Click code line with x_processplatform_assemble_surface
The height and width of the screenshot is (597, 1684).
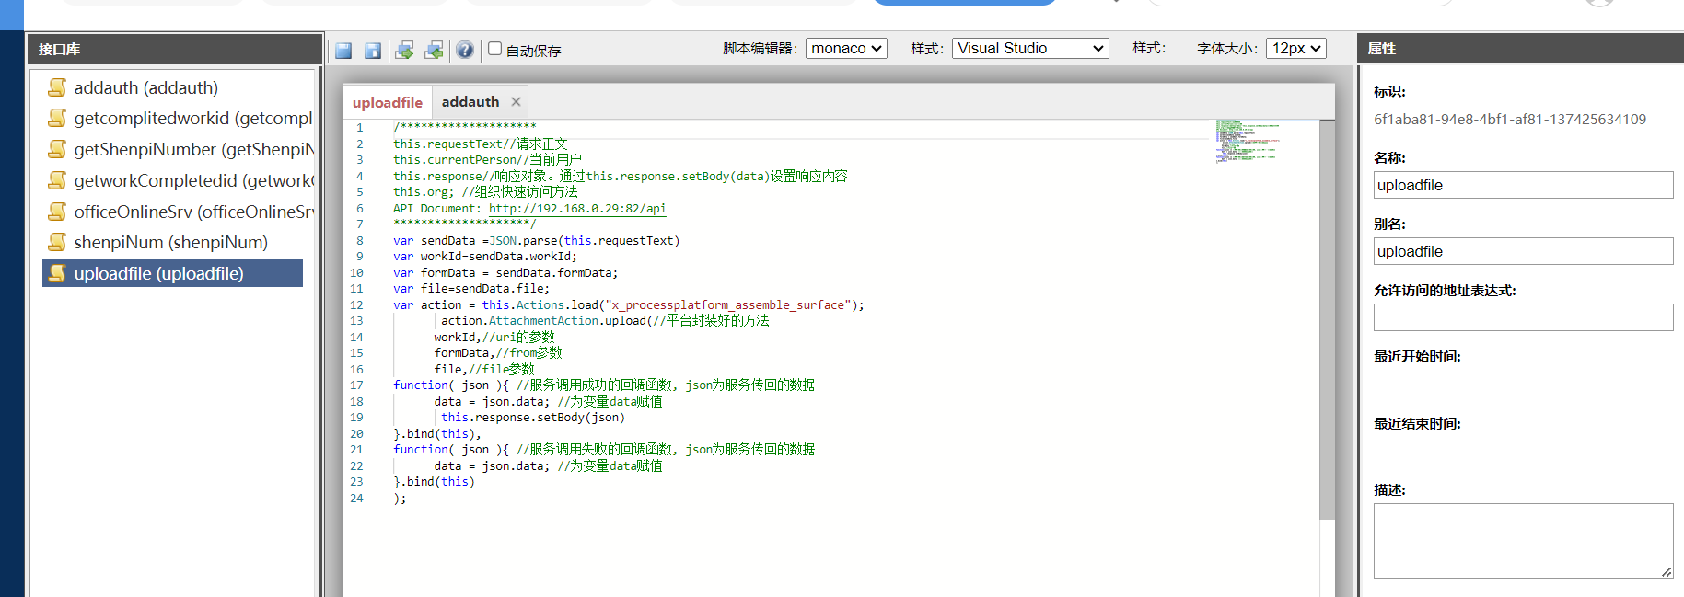tap(629, 305)
